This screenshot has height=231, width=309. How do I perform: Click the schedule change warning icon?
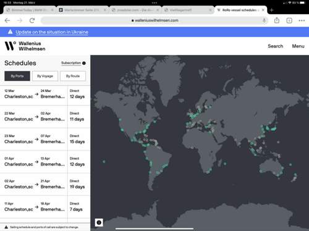[6, 227]
